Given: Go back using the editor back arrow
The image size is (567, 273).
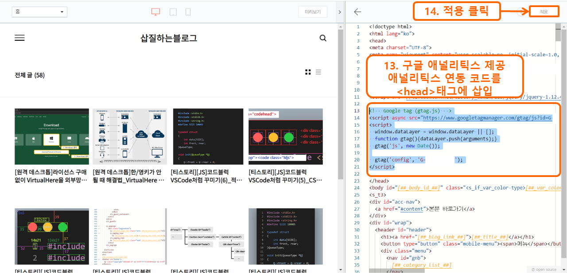Looking at the screenshot, I should [x=358, y=12].
